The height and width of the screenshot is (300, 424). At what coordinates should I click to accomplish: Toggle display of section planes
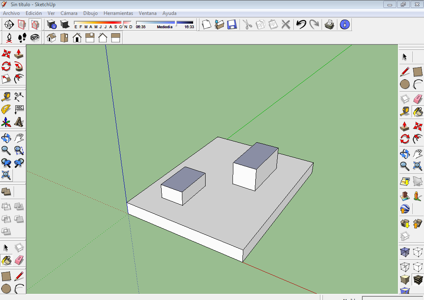pyautogui.click(x=22, y=24)
